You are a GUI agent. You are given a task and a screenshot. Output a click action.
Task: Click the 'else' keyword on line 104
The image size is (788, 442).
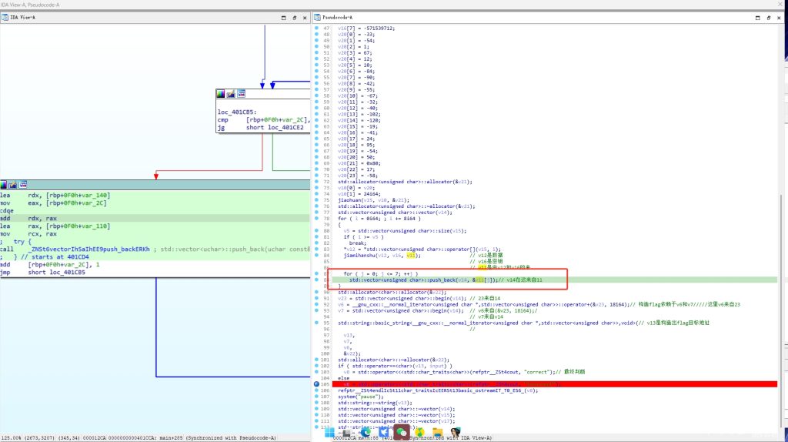(x=343, y=378)
